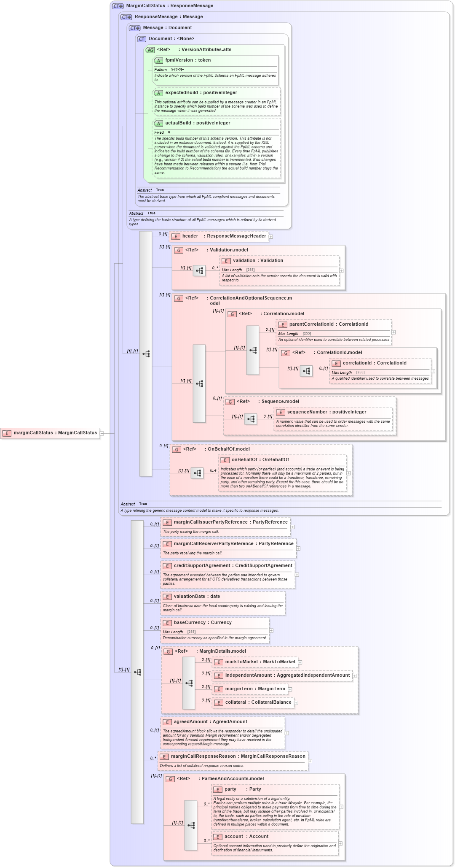Click the Document <None> CT icon
Screen dimensions: 455x867
point(142,39)
